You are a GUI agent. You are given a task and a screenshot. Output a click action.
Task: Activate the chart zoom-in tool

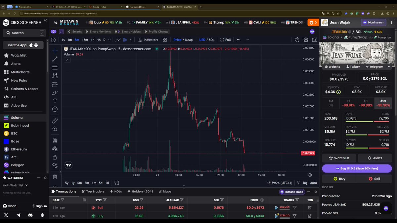click(x=55, y=129)
